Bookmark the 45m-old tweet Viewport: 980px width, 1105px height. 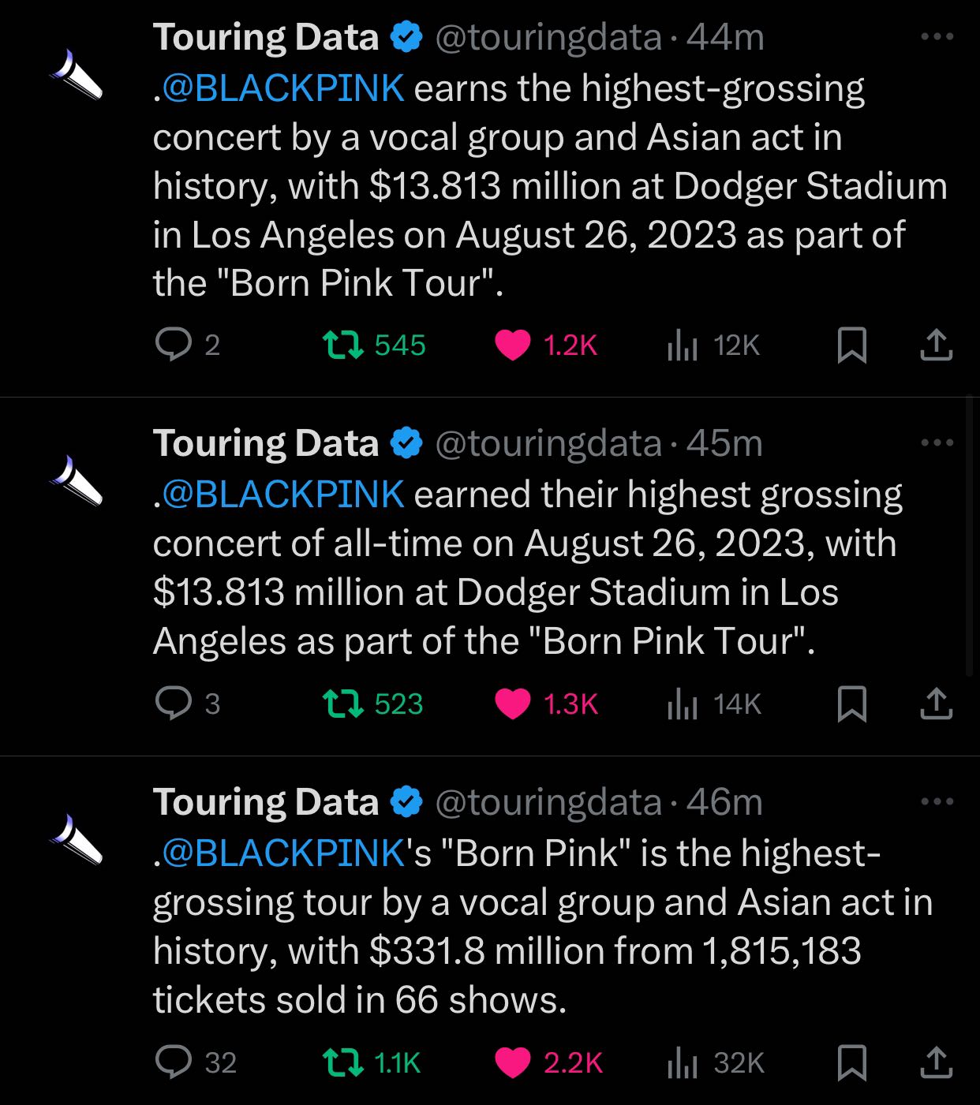click(x=852, y=704)
